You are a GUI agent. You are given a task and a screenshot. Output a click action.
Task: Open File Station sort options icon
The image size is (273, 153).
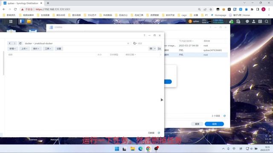coord(159,49)
